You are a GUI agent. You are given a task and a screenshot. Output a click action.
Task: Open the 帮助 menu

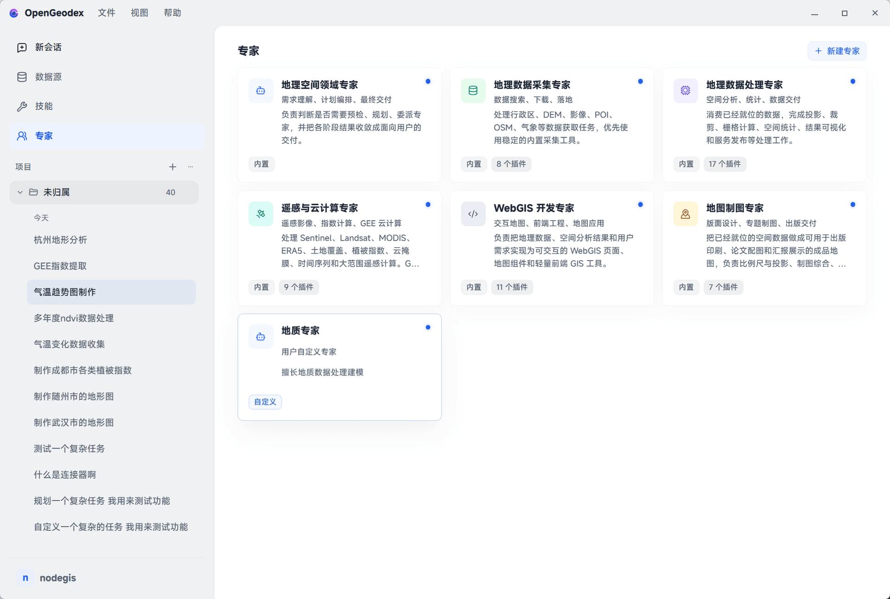[172, 13]
